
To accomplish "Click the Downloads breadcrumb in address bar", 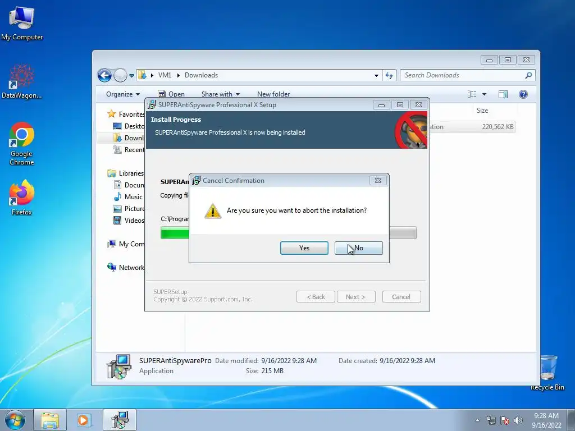I will [202, 75].
